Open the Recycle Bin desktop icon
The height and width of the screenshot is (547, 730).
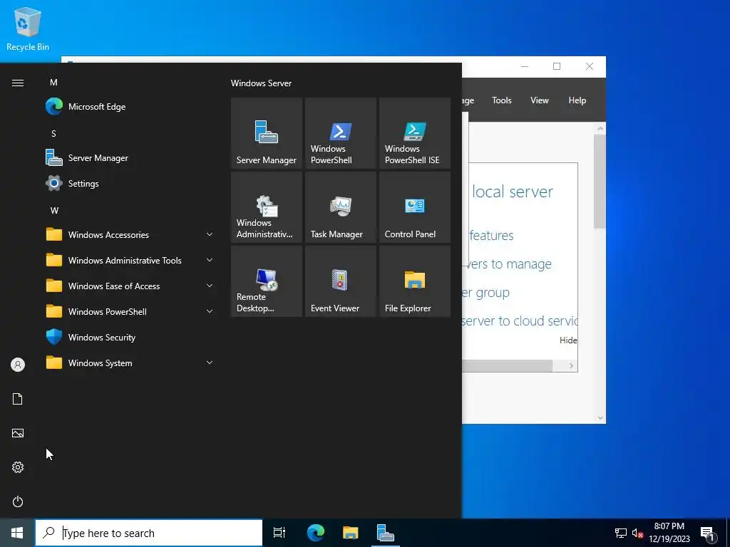(x=28, y=28)
